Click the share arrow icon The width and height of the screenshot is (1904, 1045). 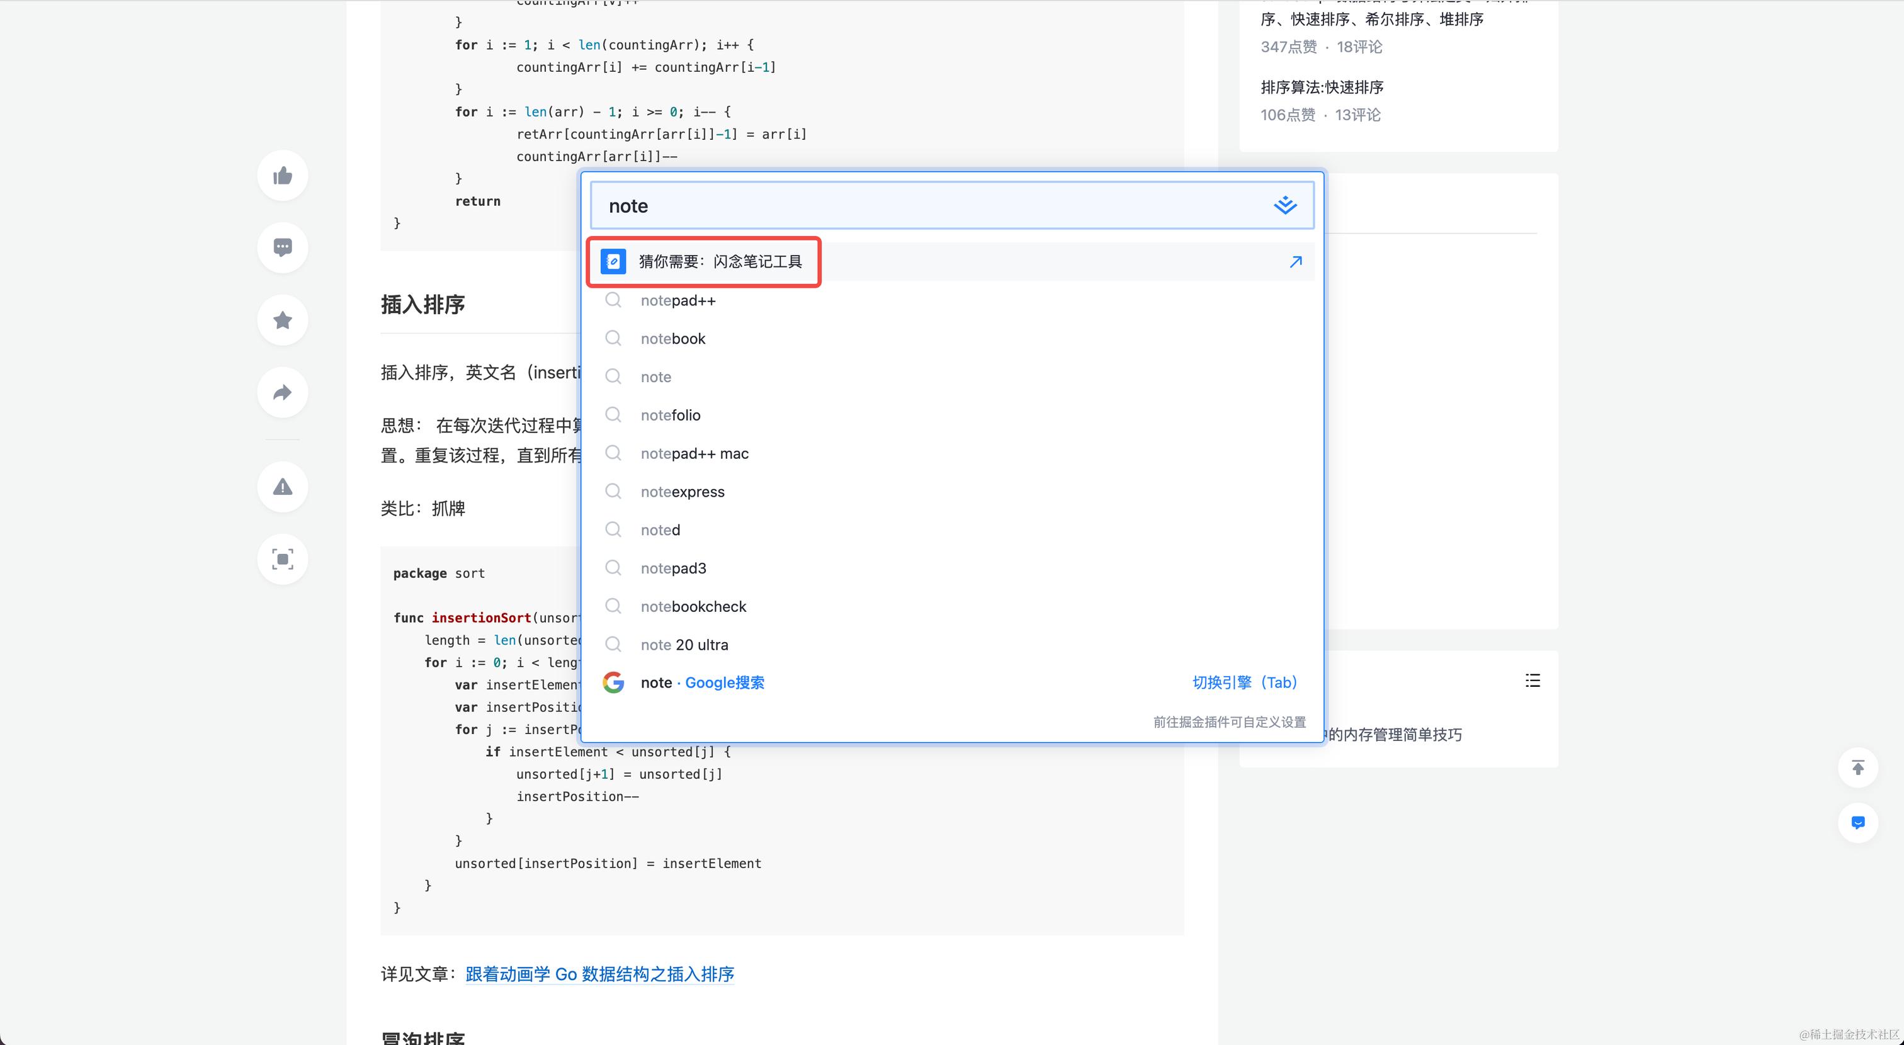(x=282, y=392)
